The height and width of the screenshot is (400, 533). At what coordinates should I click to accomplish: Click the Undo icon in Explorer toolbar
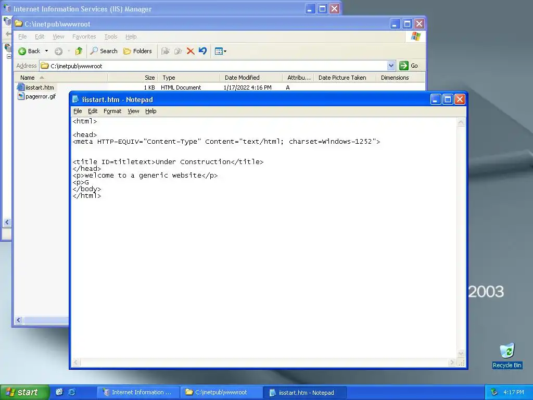click(x=202, y=51)
